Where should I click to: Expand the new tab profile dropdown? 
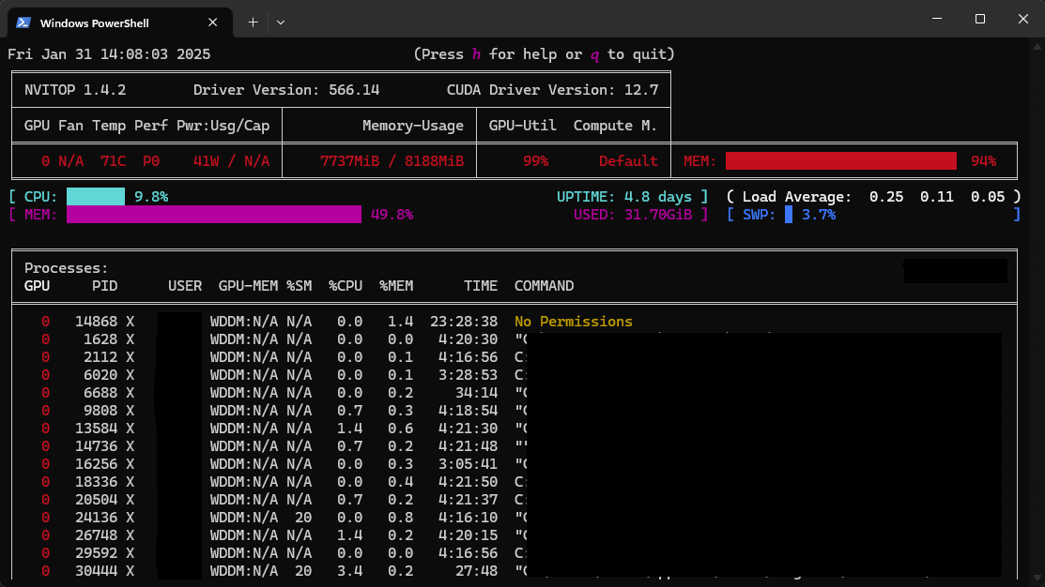tap(281, 22)
